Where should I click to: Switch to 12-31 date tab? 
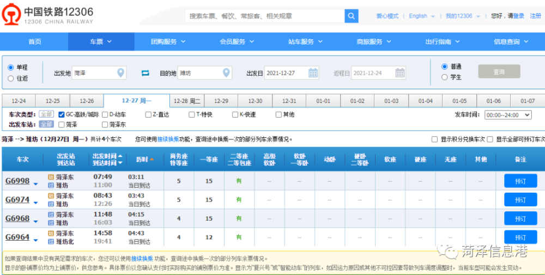[x=289, y=101]
